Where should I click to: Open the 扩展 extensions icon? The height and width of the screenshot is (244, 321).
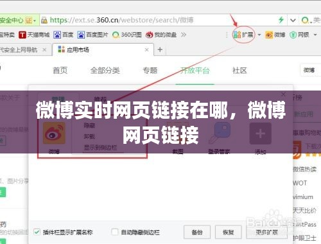click(238, 35)
